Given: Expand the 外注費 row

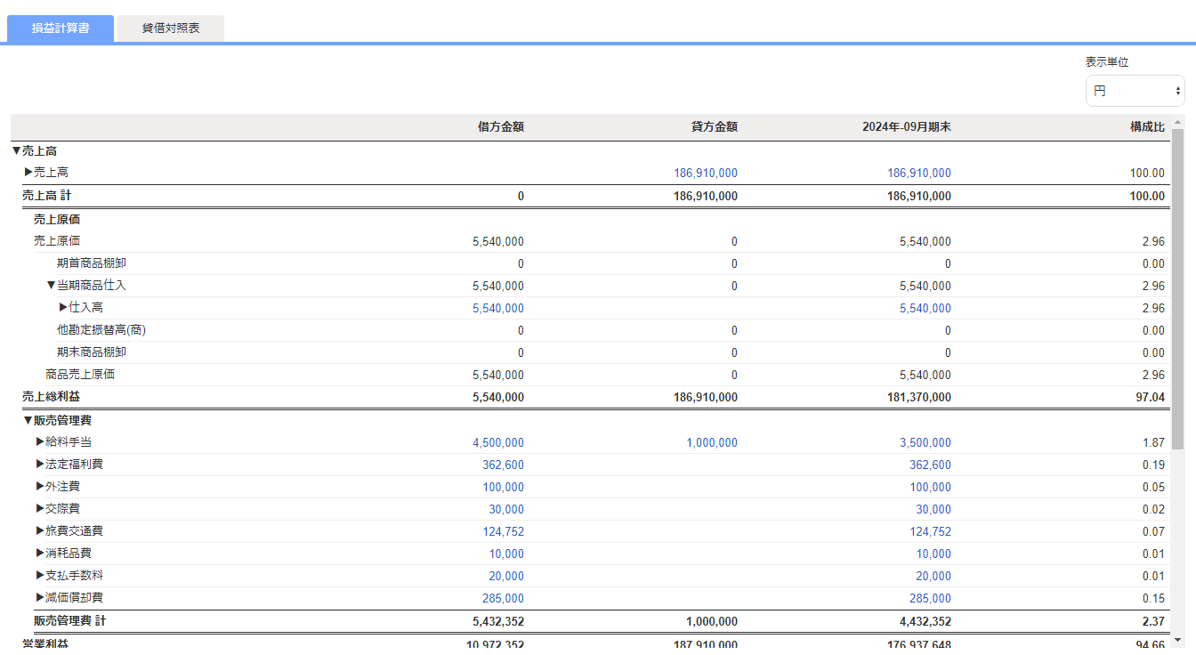Looking at the screenshot, I should 40,486.
